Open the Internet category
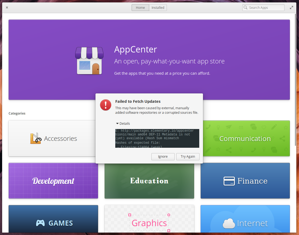 [245, 219]
